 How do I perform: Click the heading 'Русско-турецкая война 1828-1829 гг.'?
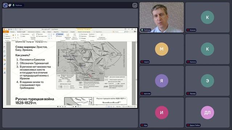[35, 101]
